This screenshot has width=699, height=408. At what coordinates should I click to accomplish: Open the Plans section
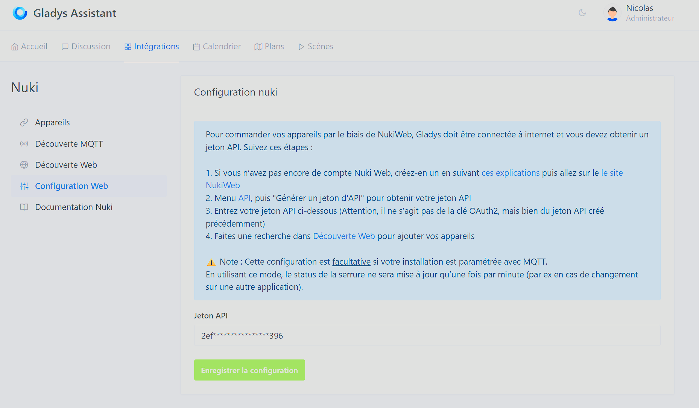tap(269, 46)
